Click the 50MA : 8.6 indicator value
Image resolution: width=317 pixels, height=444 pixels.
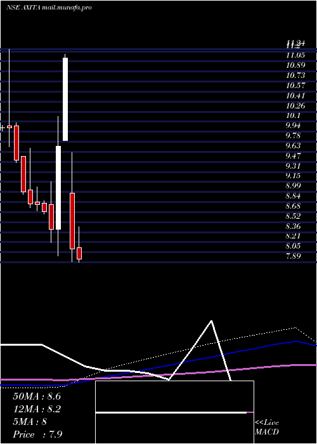[x=37, y=396]
